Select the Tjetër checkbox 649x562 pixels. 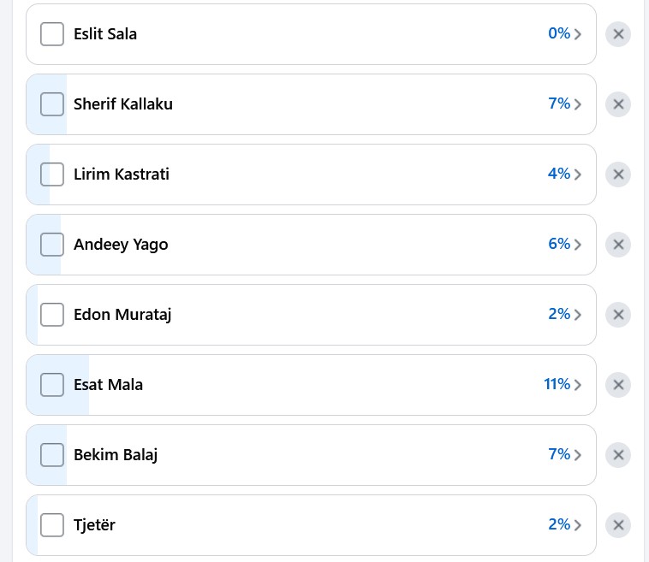point(52,525)
